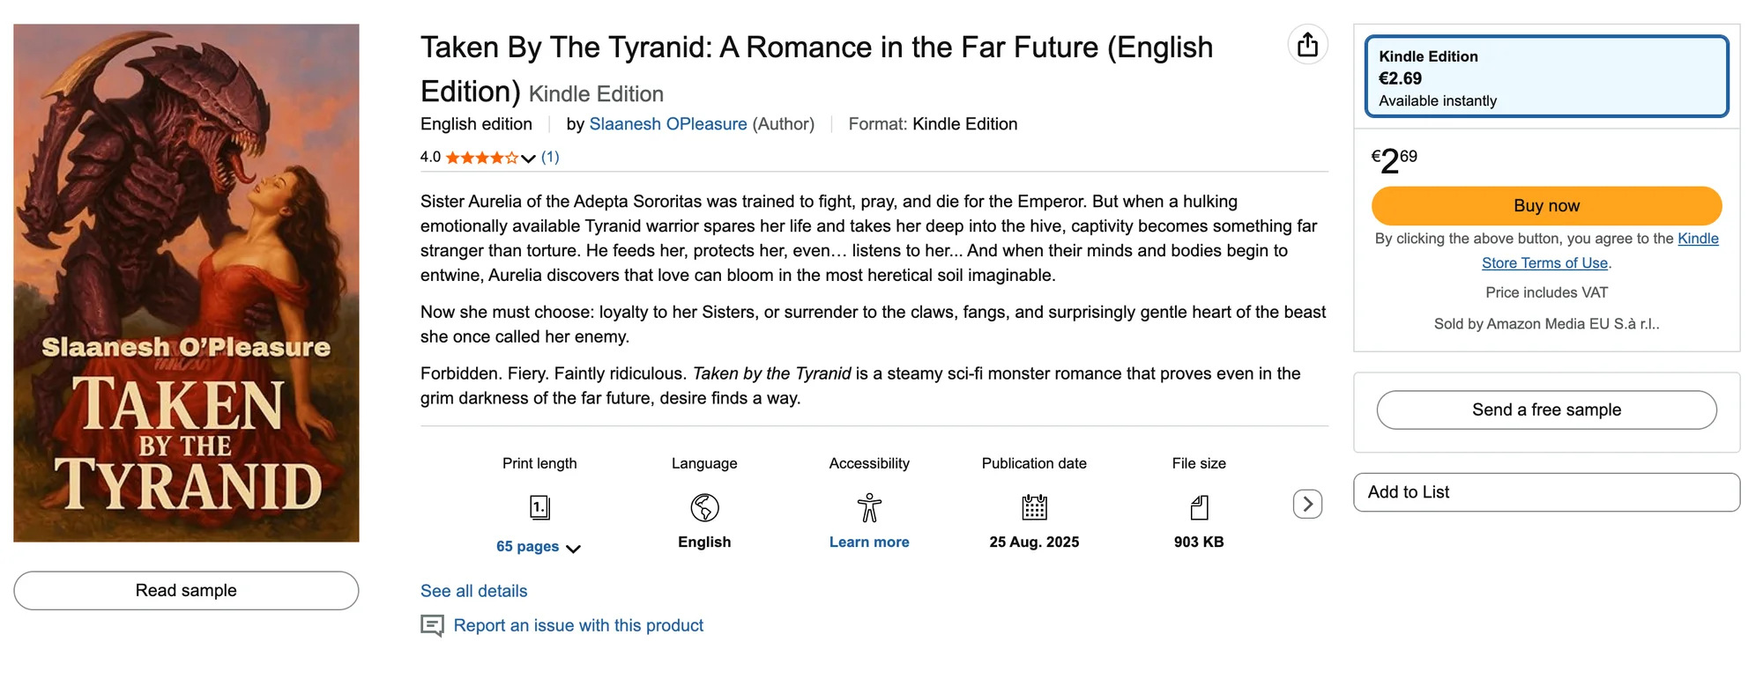1763x686 pixels.
Task: Open author page for Slaanesh OPleasure
Action: tap(667, 124)
